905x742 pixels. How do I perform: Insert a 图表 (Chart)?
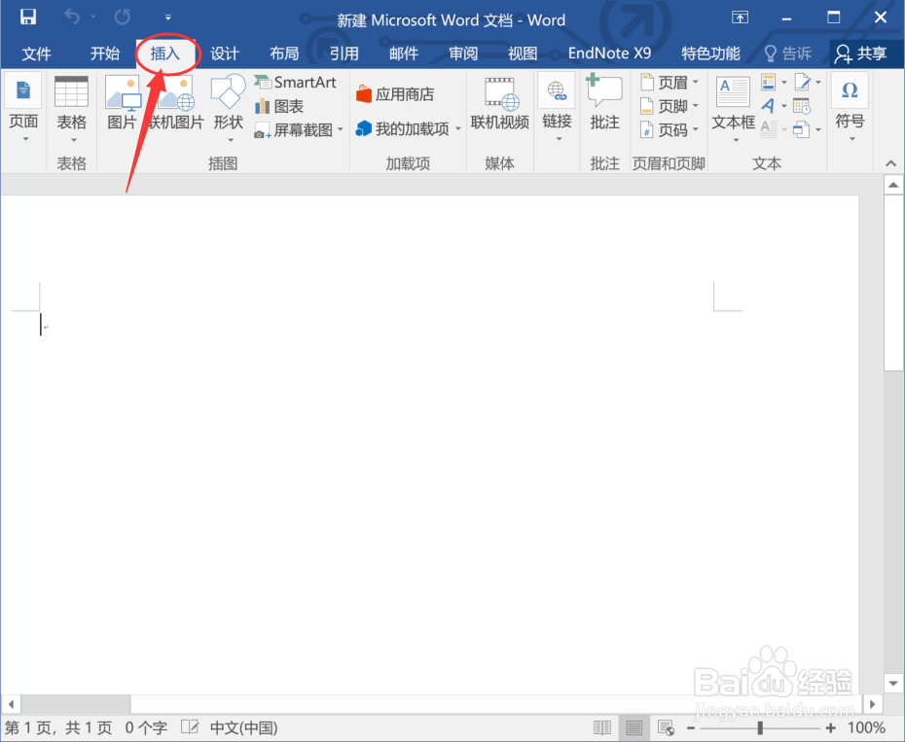click(x=279, y=106)
